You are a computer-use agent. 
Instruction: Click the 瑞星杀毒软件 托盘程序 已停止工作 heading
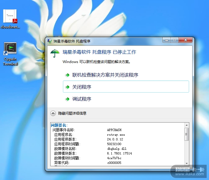pyautogui.click(x=99, y=52)
